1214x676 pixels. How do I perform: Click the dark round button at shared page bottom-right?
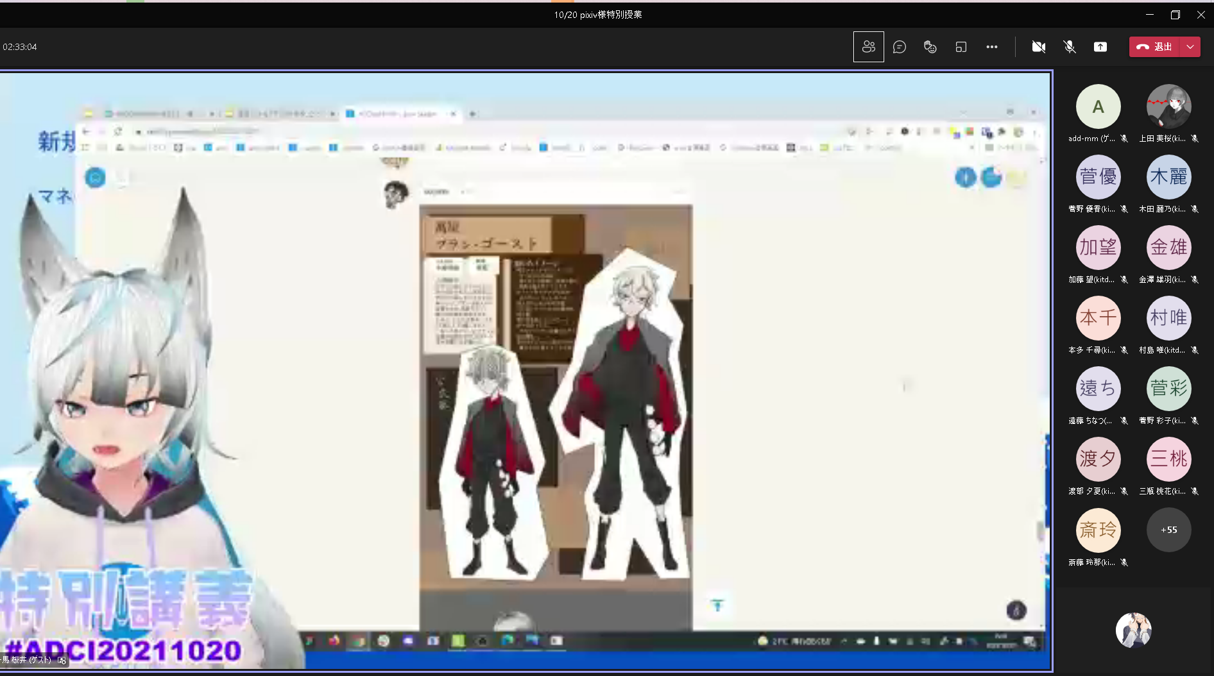point(1016,610)
